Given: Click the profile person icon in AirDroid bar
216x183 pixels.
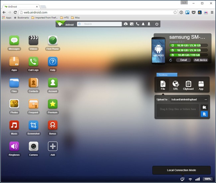Looking at the screenshot, I should tap(149, 24).
